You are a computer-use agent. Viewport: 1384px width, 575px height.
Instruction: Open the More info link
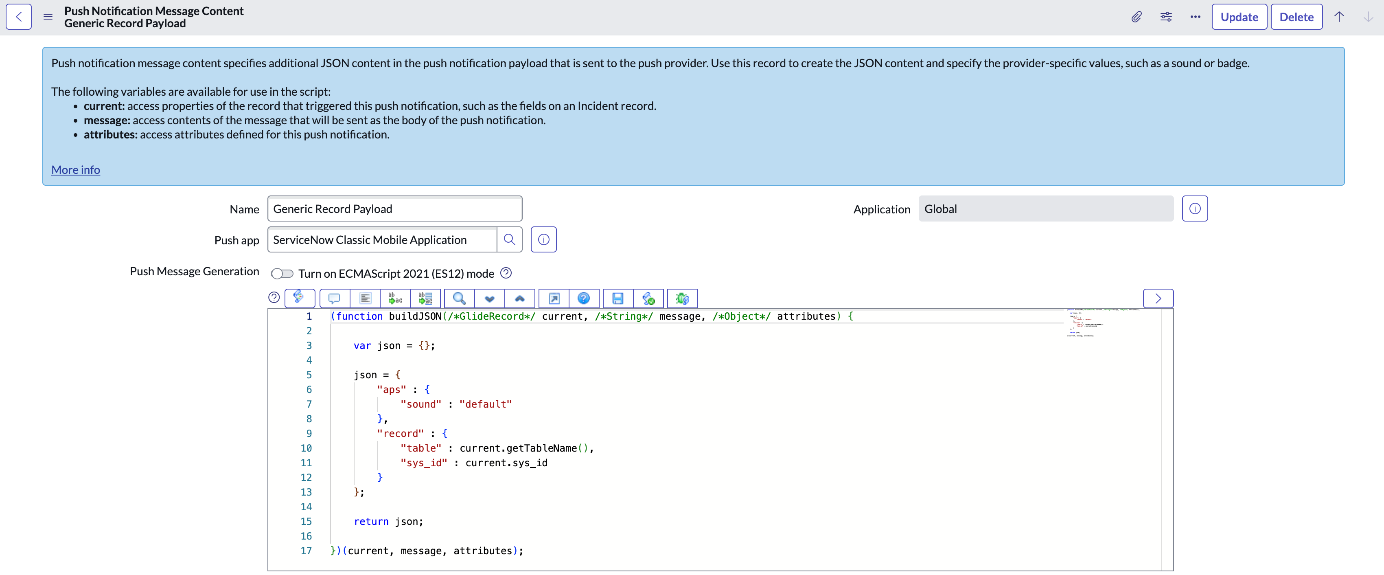click(76, 170)
